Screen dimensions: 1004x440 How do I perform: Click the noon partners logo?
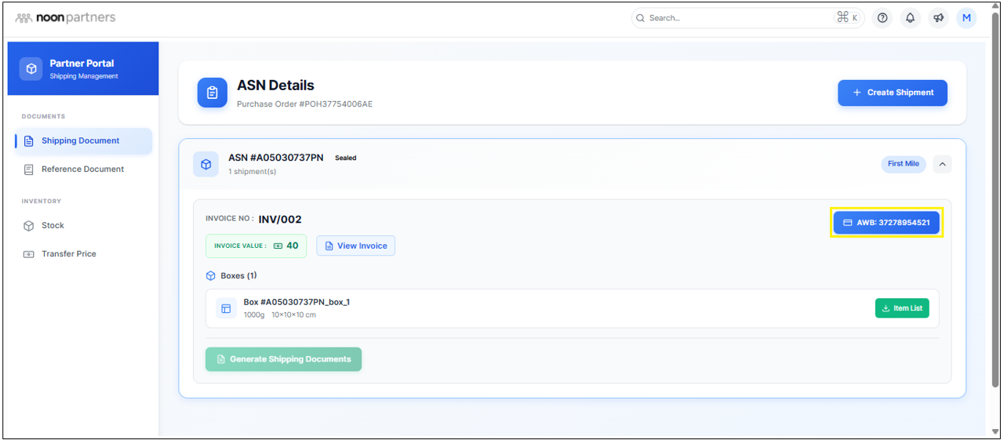click(65, 17)
